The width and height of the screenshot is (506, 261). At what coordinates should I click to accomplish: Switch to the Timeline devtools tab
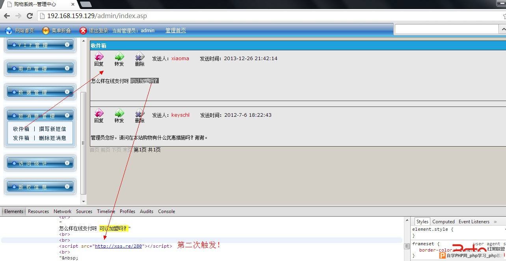pos(106,211)
